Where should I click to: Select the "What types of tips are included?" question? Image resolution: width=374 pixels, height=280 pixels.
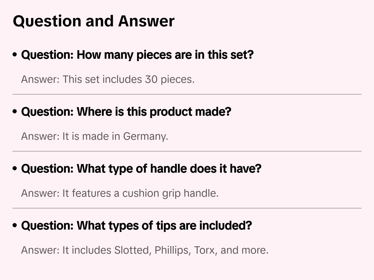click(x=137, y=225)
